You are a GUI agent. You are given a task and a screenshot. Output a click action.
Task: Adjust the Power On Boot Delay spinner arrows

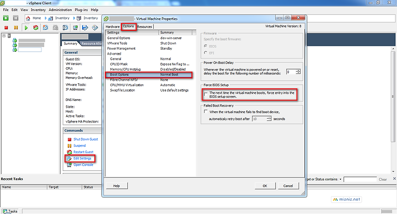298,72
